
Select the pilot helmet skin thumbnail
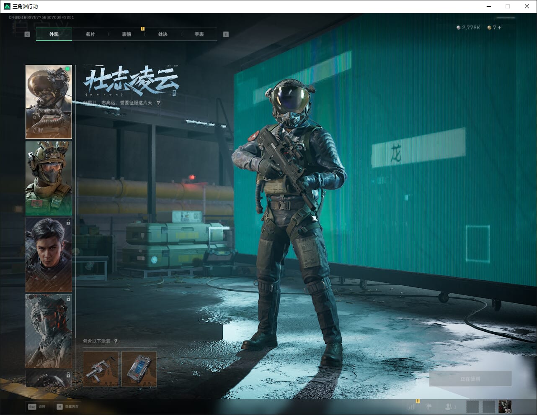click(x=49, y=102)
